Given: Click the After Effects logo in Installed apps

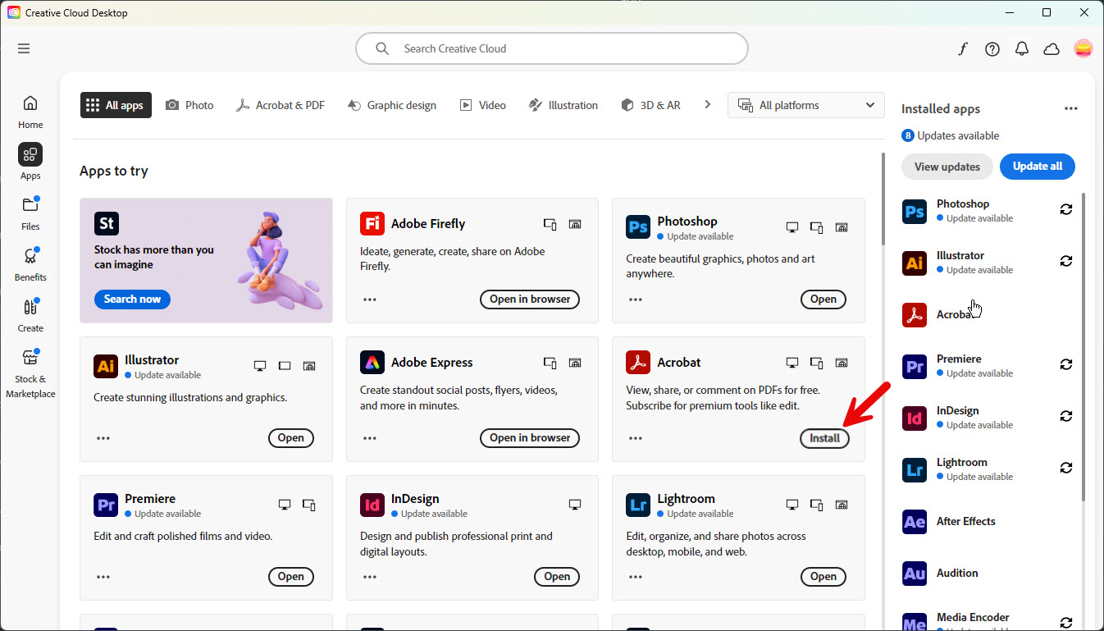Looking at the screenshot, I should 915,521.
